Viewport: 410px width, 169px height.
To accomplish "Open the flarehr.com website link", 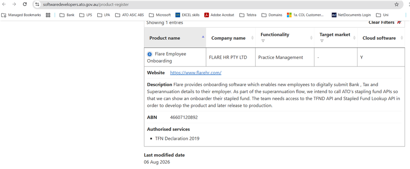I will pos(196,73).
